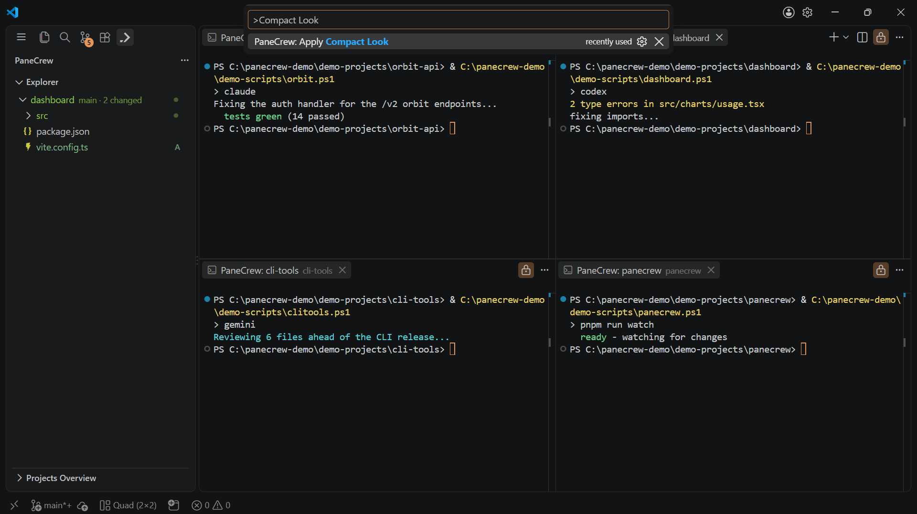The width and height of the screenshot is (917, 514).
Task: Click the Accounts icon in title bar
Action: 789,12
